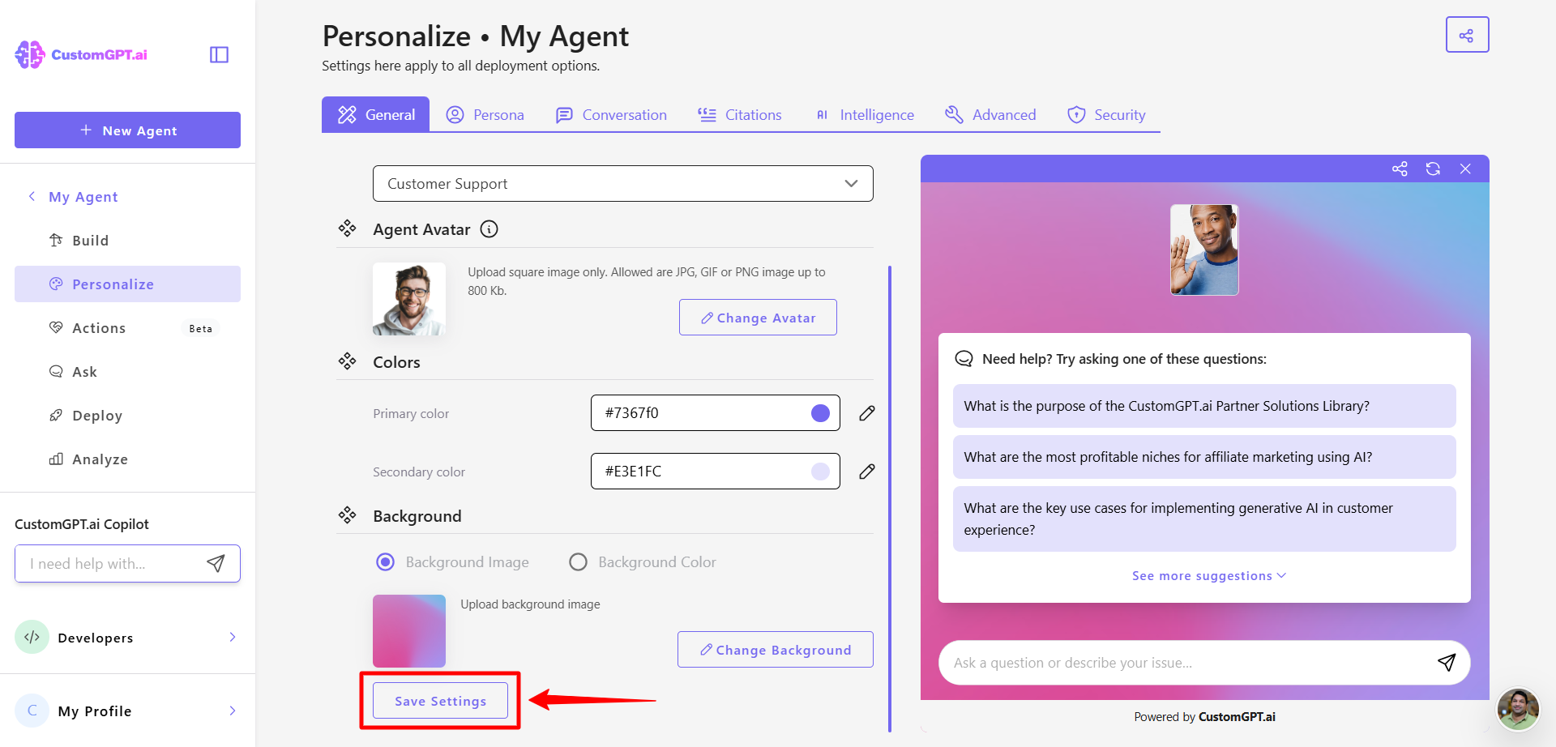Select affiliate marketing niches question

click(1204, 457)
